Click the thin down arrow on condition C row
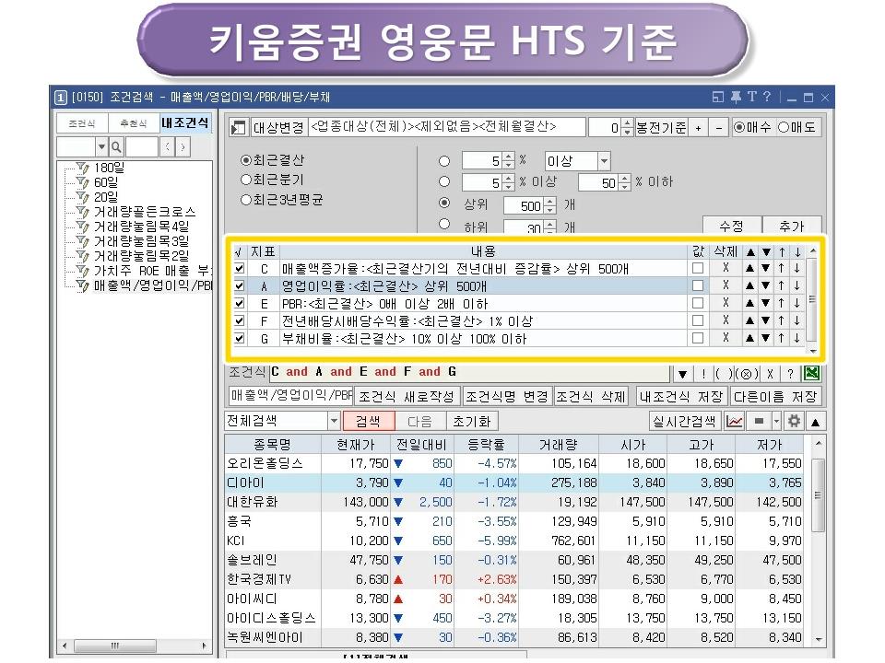This screenshot has height=663, width=885. pos(797,268)
